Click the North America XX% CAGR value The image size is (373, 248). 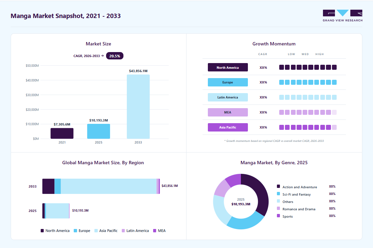(263, 68)
